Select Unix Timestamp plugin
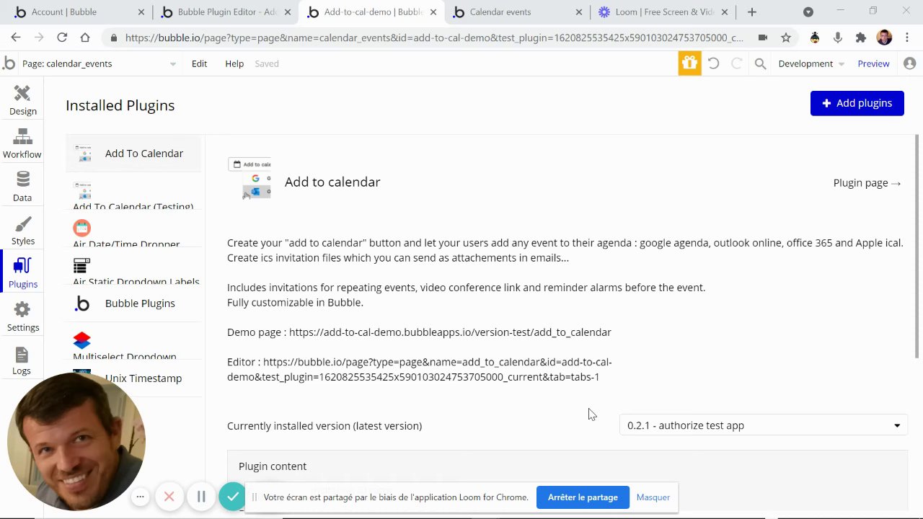Screen dimensions: 923x519 click(x=134, y=377)
